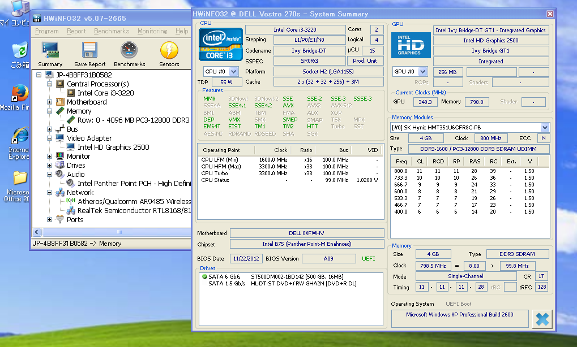Open the Recycle Bin desktop icon
This screenshot has width=577, height=347.
tap(19, 50)
